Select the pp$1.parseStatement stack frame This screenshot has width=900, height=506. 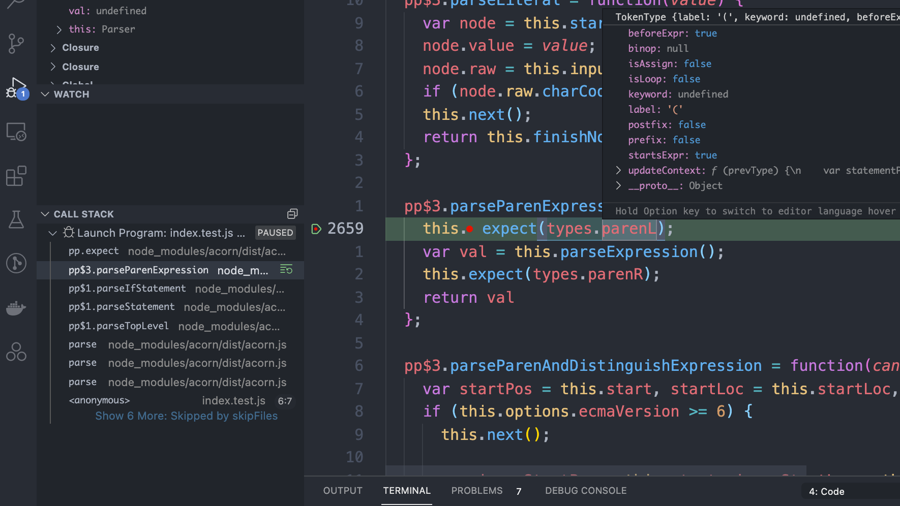[170, 307]
